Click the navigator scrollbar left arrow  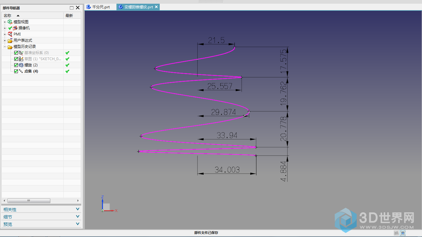coord(4,201)
